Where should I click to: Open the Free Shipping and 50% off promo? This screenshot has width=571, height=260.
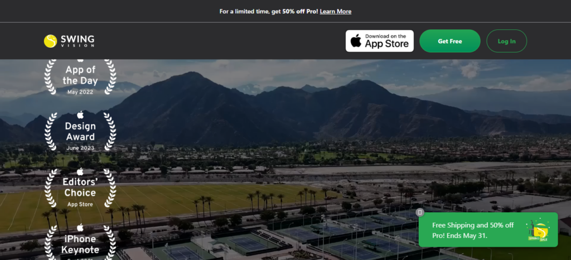click(x=488, y=230)
